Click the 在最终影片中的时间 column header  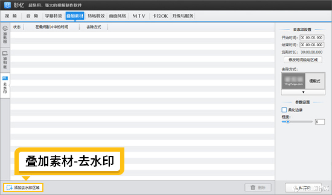point(52,27)
